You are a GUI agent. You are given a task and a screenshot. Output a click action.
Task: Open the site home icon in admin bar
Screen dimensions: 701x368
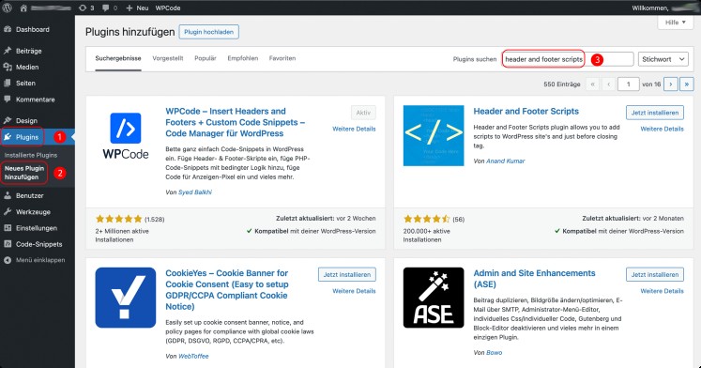pyautogui.click(x=23, y=8)
